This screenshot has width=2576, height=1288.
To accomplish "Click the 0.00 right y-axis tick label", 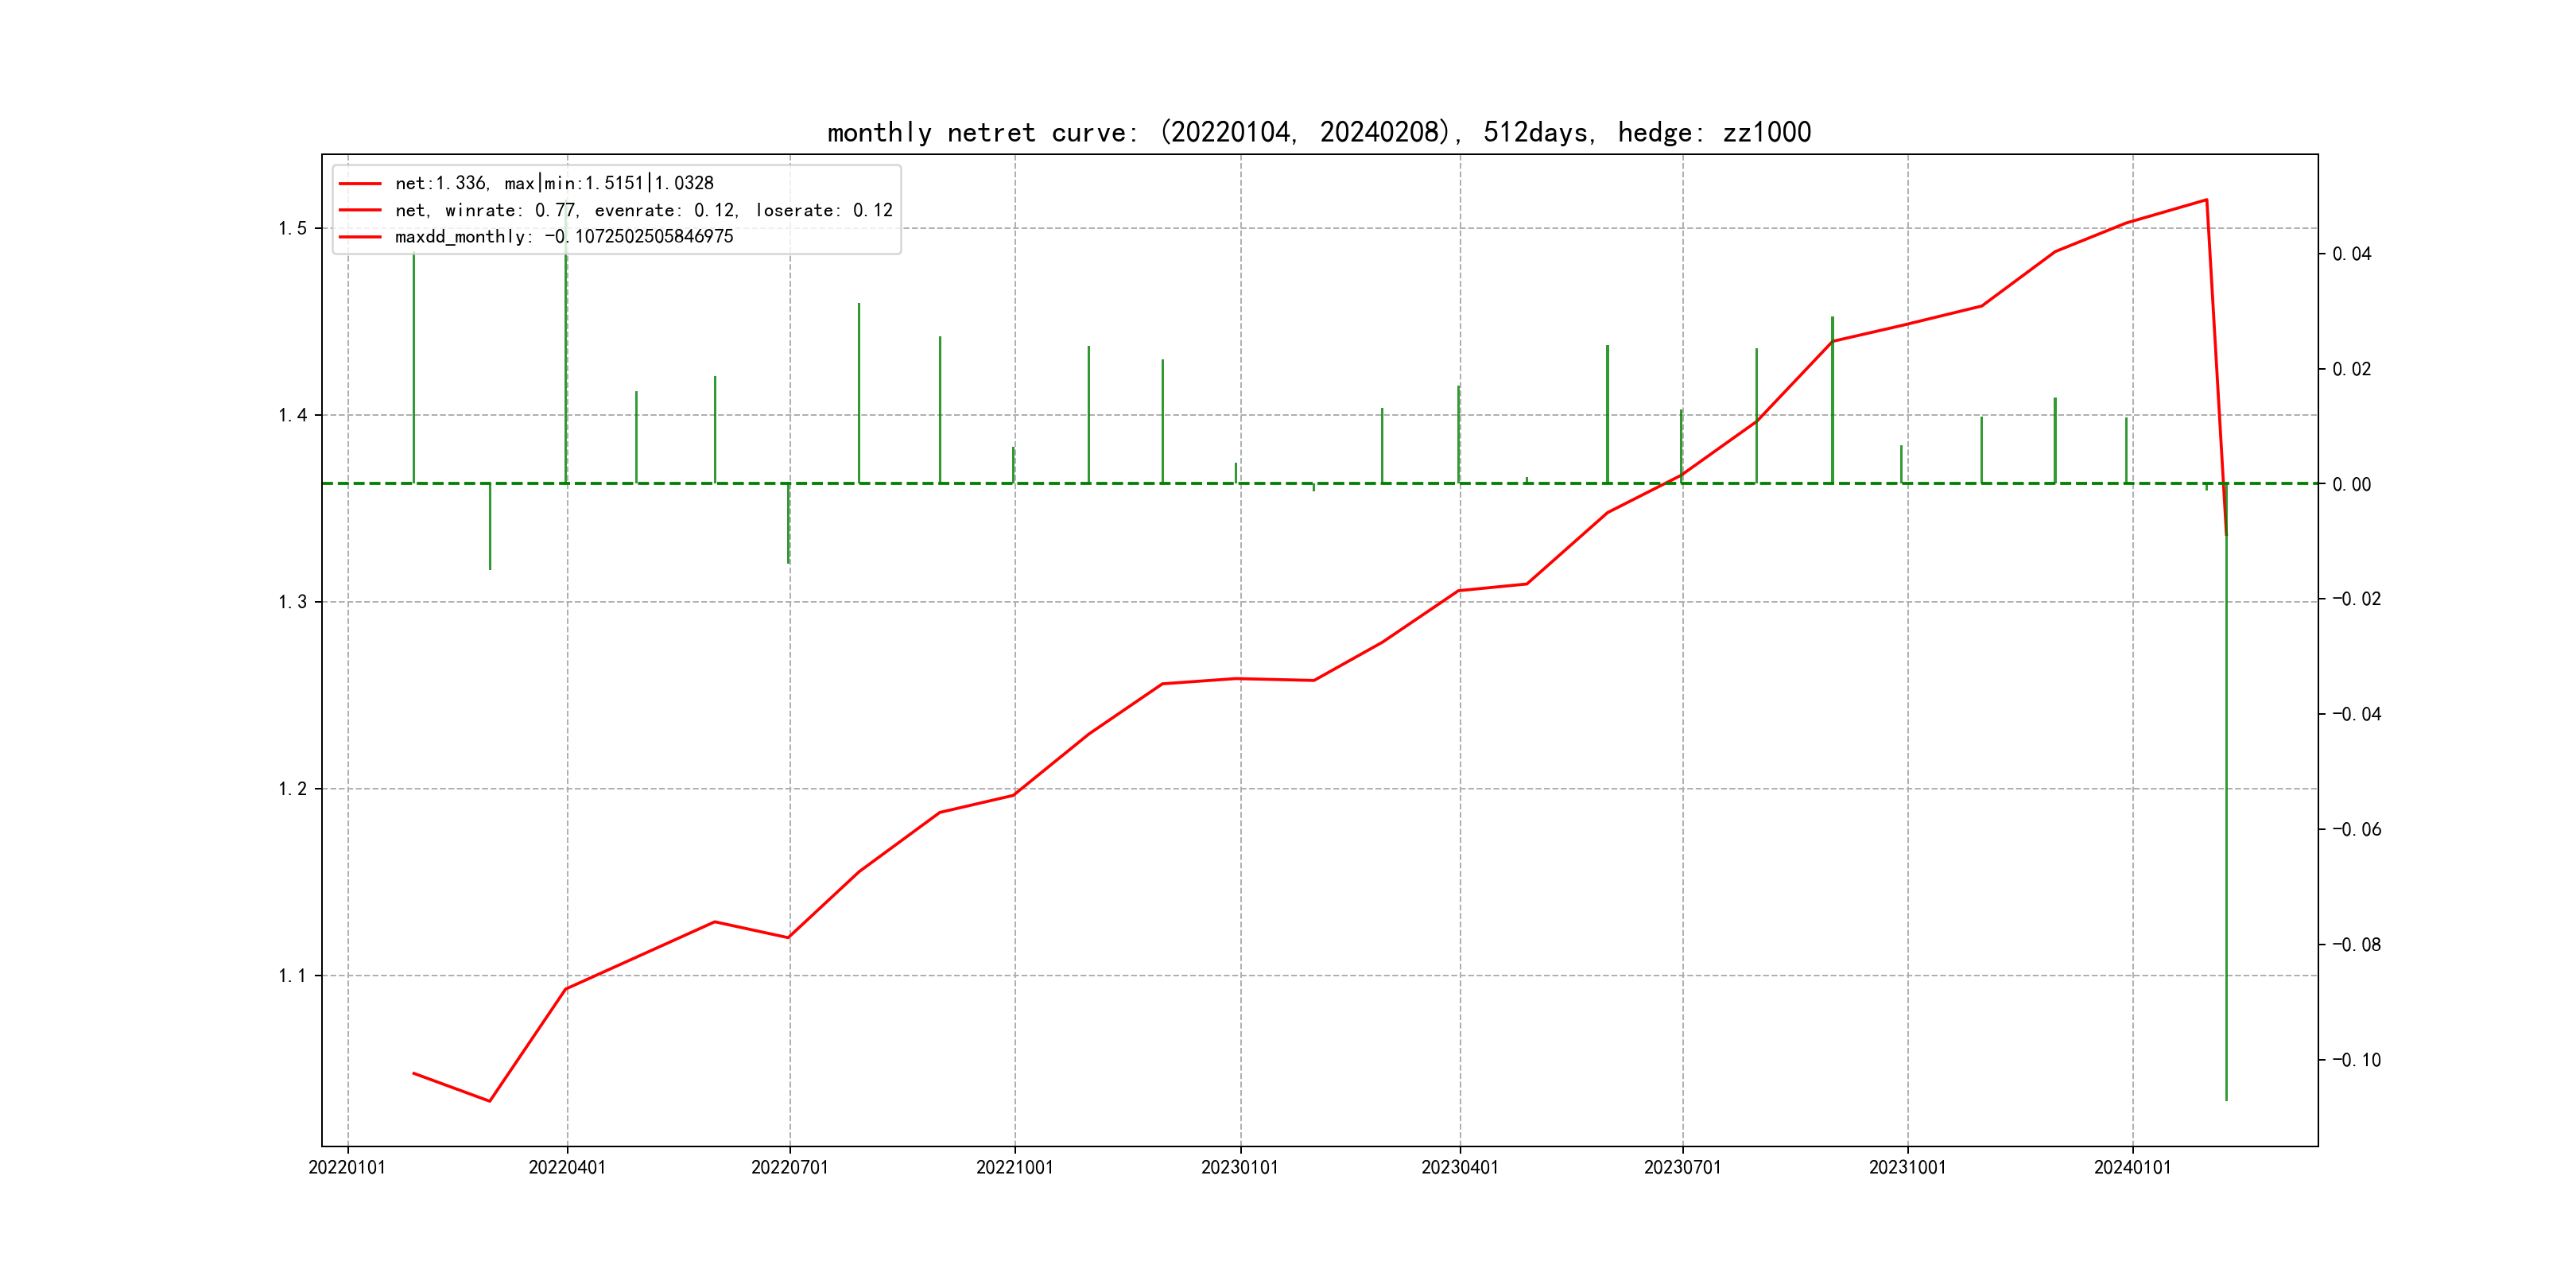I will [2351, 485].
